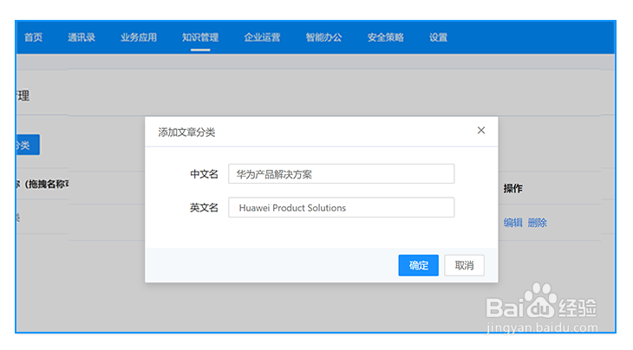Switch to 通讯录 tab
Screen dimensions: 633x350
coord(82,37)
